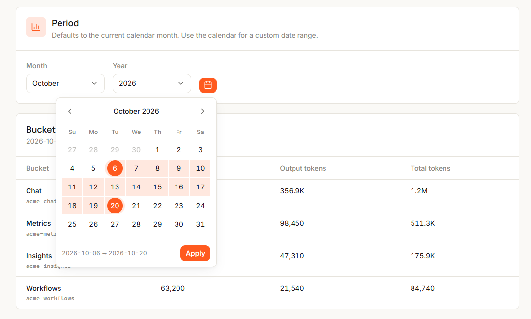The image size is (531, 319).
Task: Select day 14 in the calendar
Action: point(136,187)
